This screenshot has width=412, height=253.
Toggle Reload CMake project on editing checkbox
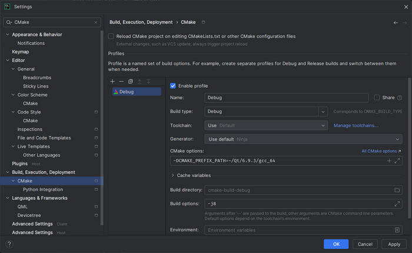[x=111, y=36]
